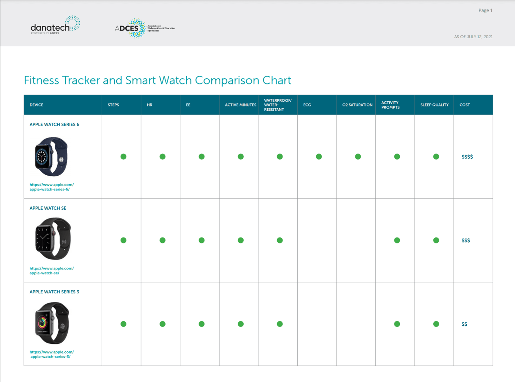Viewport: 515px width, 382px height.
Task: Select the 'APPLE WATCH SERIES 3' title
Action: [x=54, y=292]
